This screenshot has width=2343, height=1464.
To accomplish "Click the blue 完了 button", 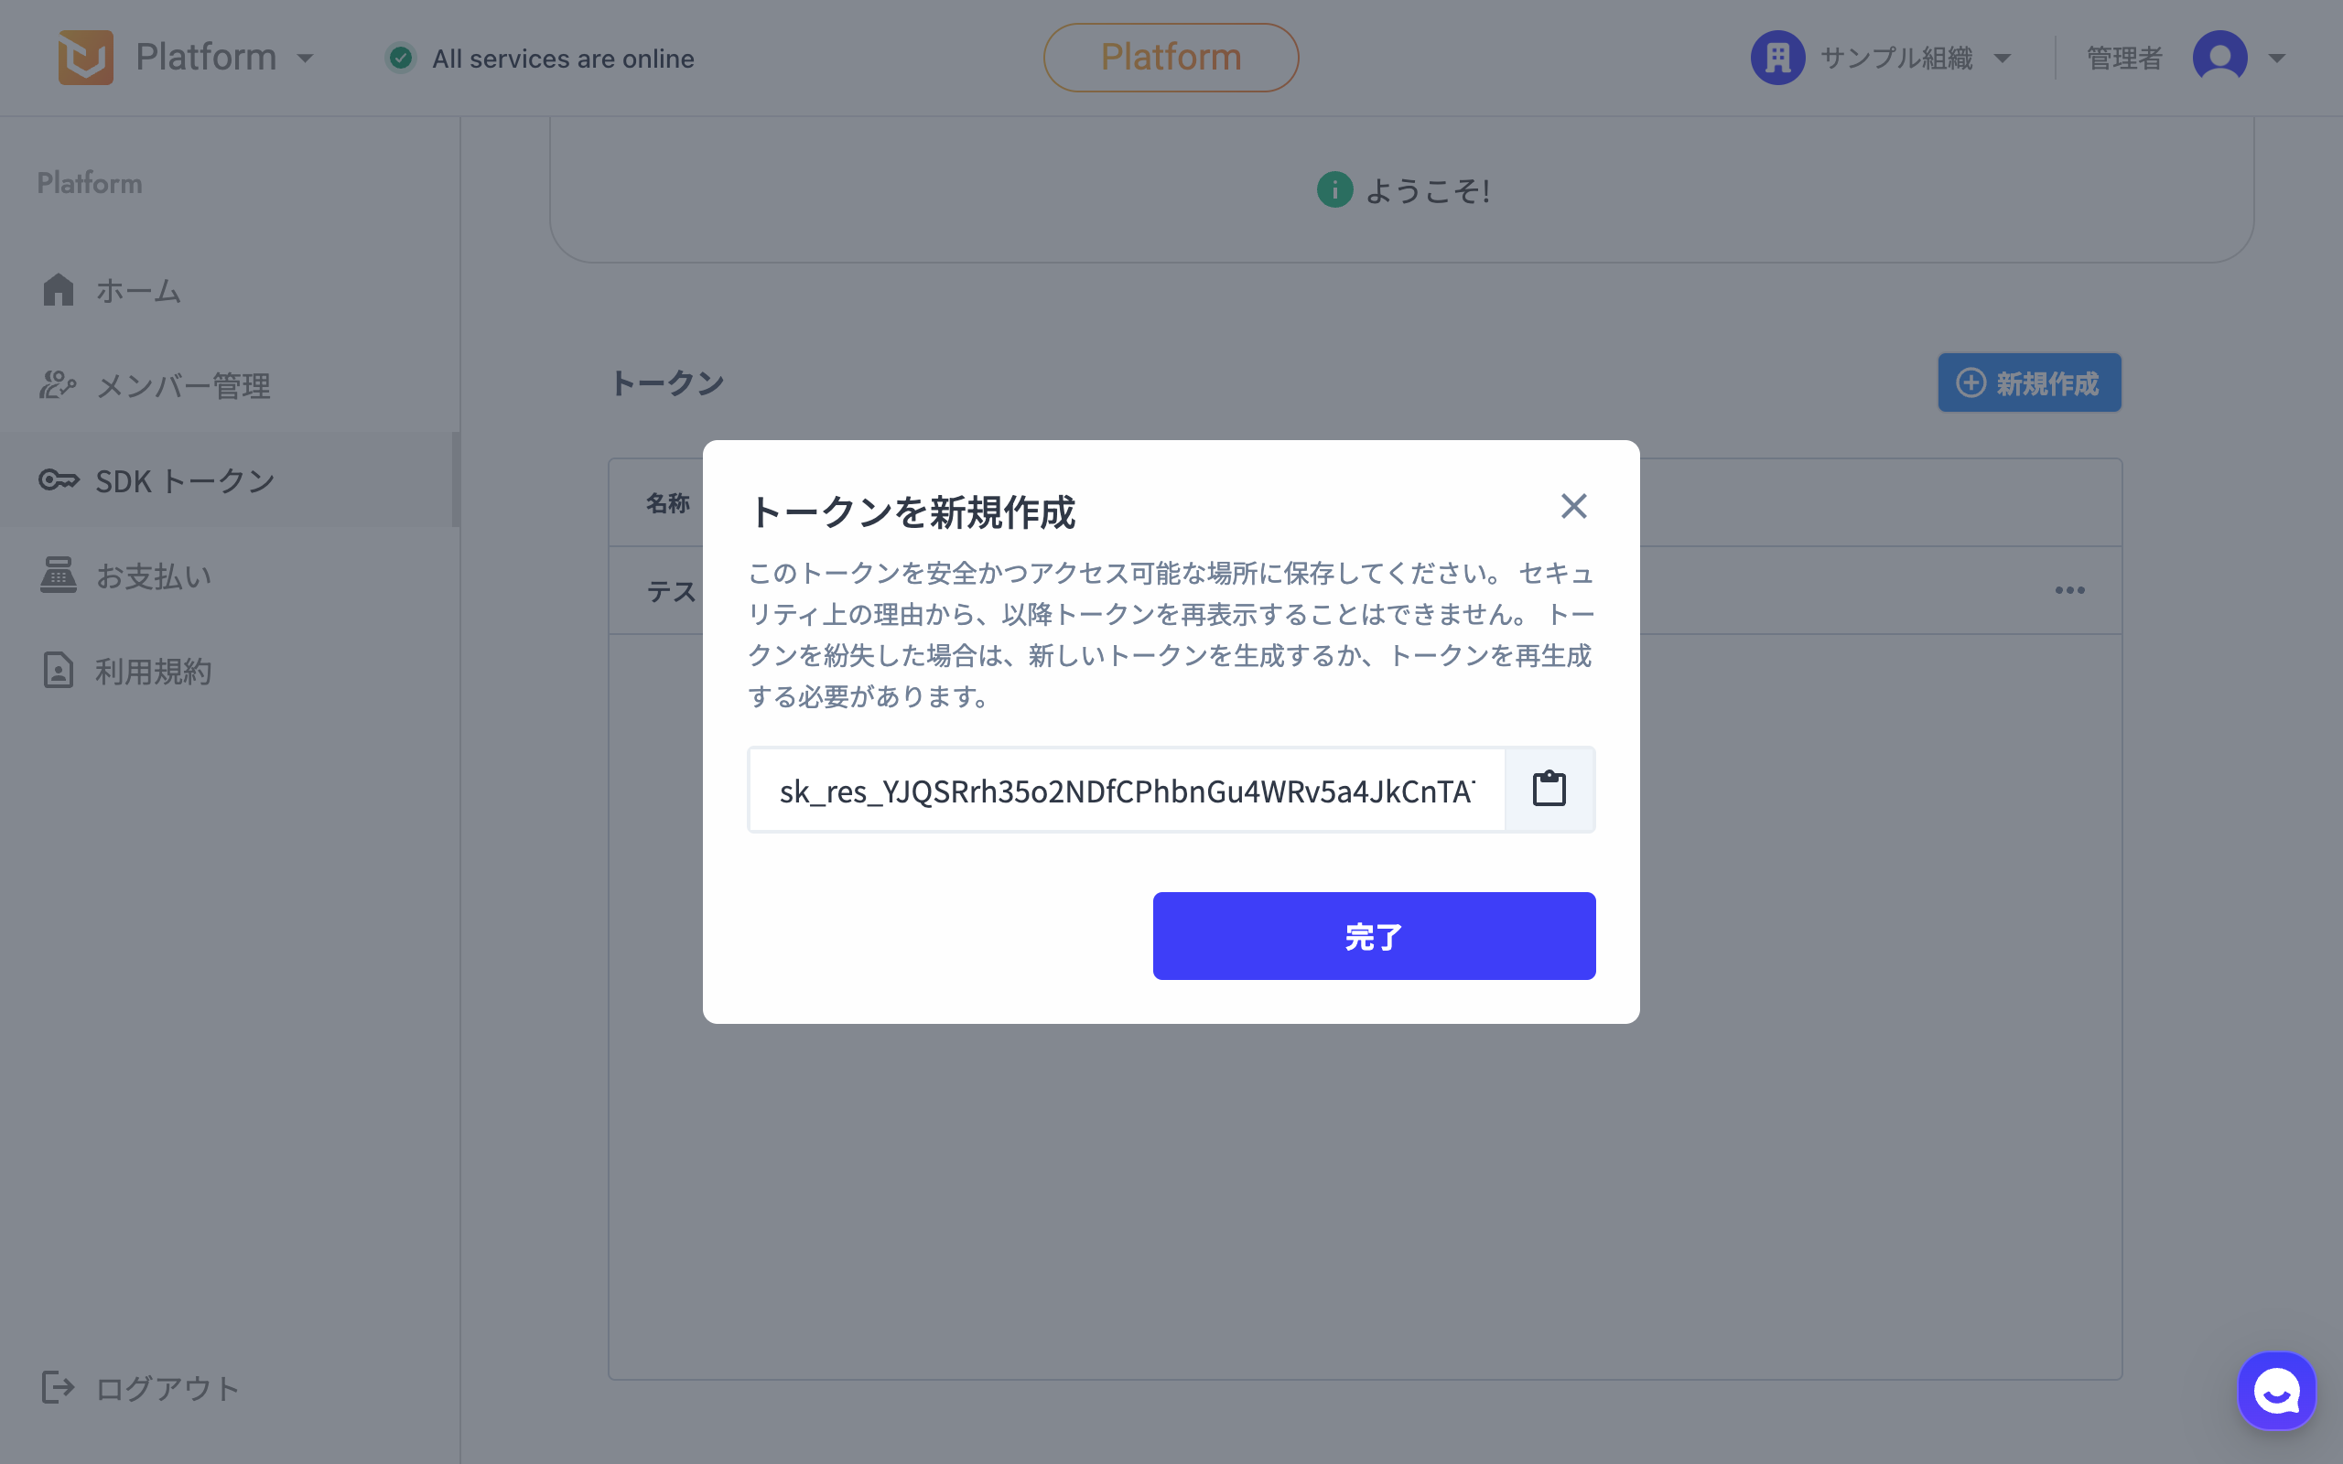I will pos(1373,935).
